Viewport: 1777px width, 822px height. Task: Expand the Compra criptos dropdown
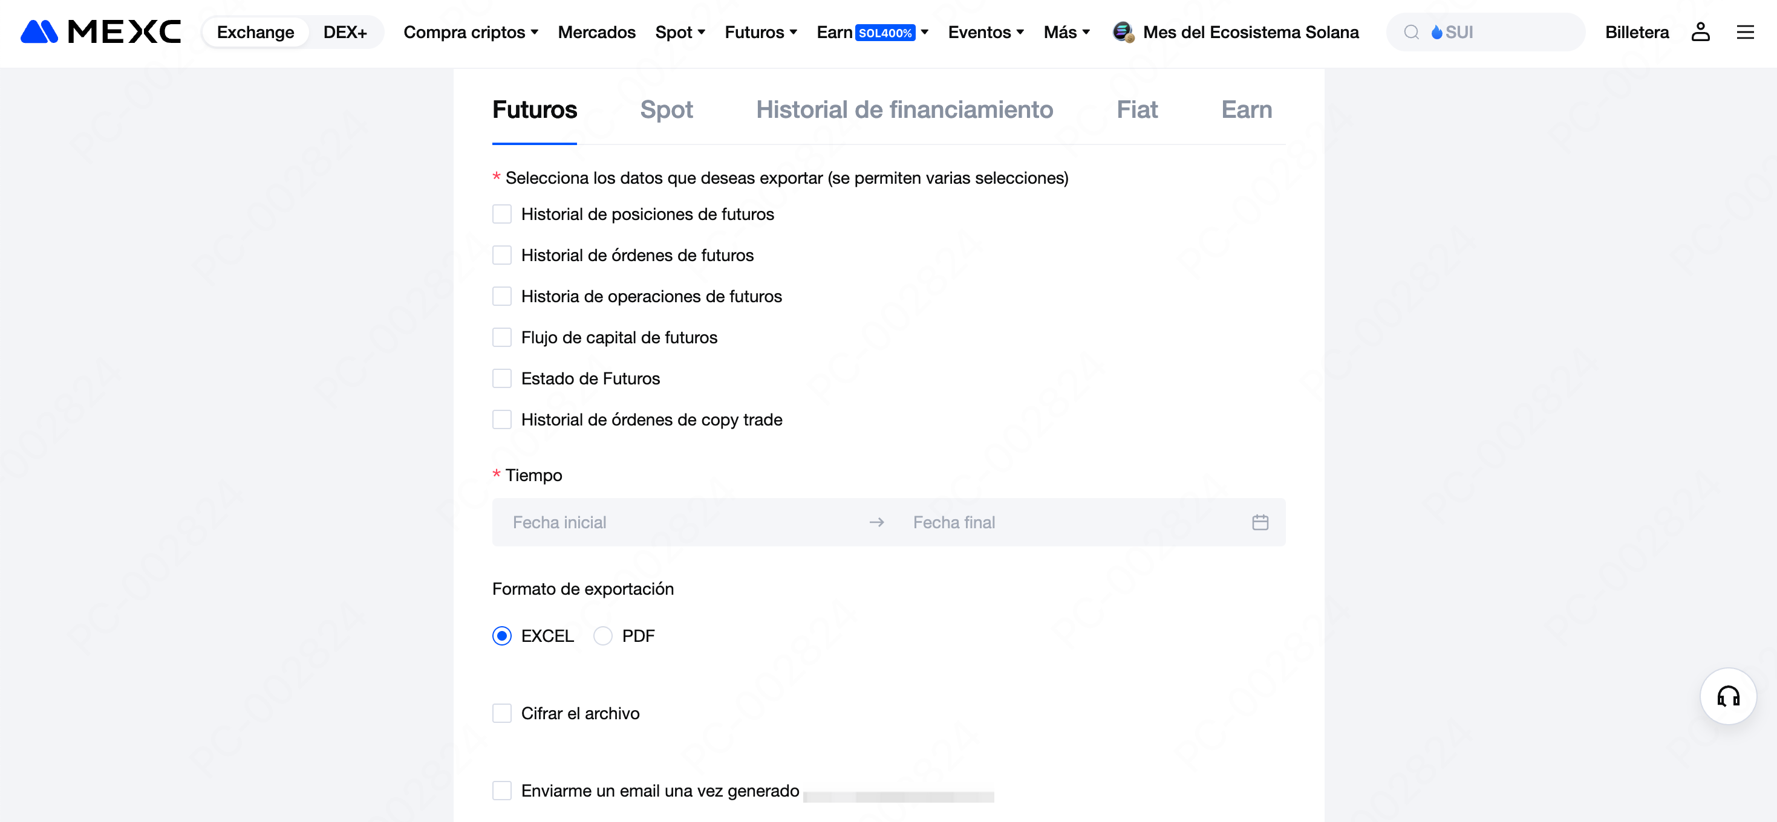click(471, 33)
